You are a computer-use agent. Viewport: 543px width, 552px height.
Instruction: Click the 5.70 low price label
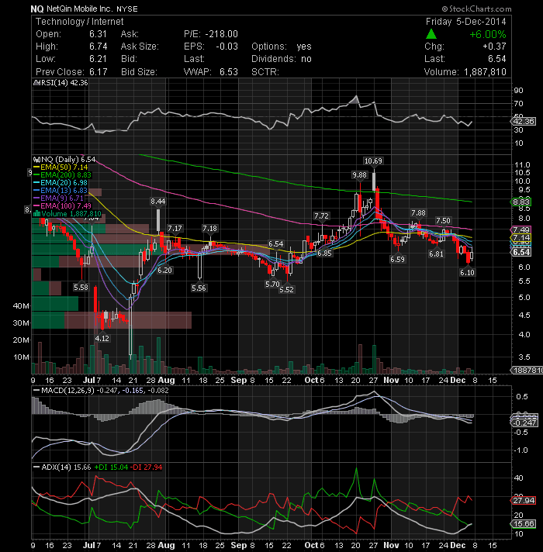tap(272, 284)
